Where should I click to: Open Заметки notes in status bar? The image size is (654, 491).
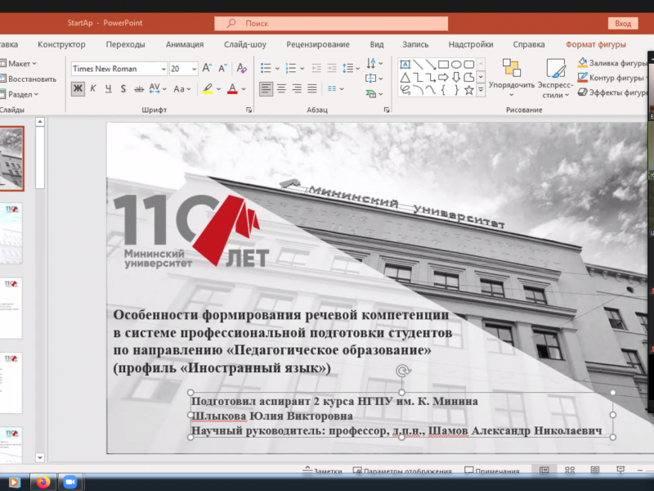(322, 471)
